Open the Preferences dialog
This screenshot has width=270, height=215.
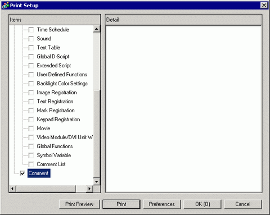pos(162,204)
